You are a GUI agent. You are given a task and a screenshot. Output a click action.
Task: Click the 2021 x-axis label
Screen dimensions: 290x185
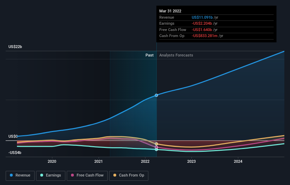coord(99,162)
